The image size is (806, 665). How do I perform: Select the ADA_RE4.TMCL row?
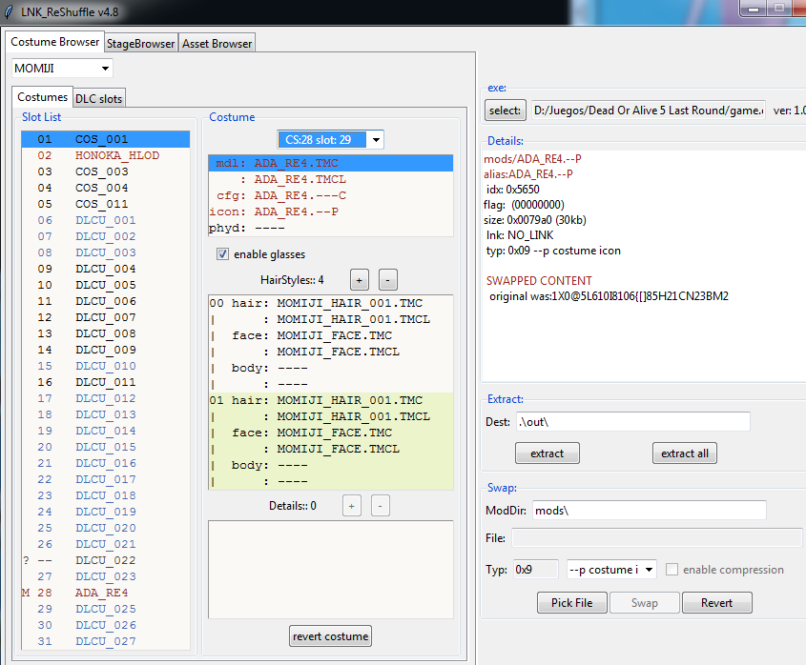coord(331,179)
